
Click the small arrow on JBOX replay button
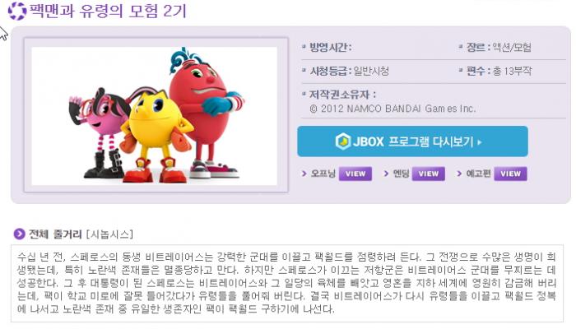480,142
